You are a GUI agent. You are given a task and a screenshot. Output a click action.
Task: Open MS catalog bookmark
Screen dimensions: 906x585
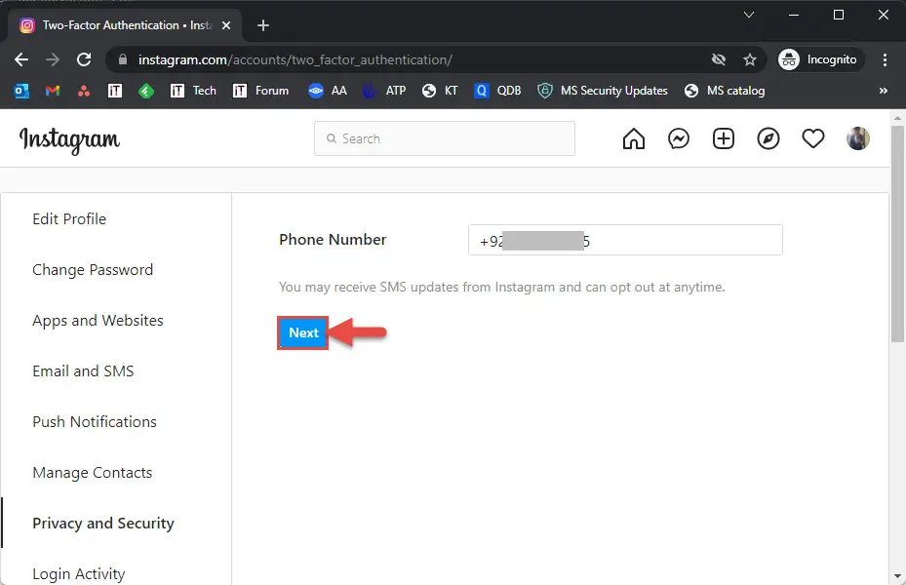point(724,91)
